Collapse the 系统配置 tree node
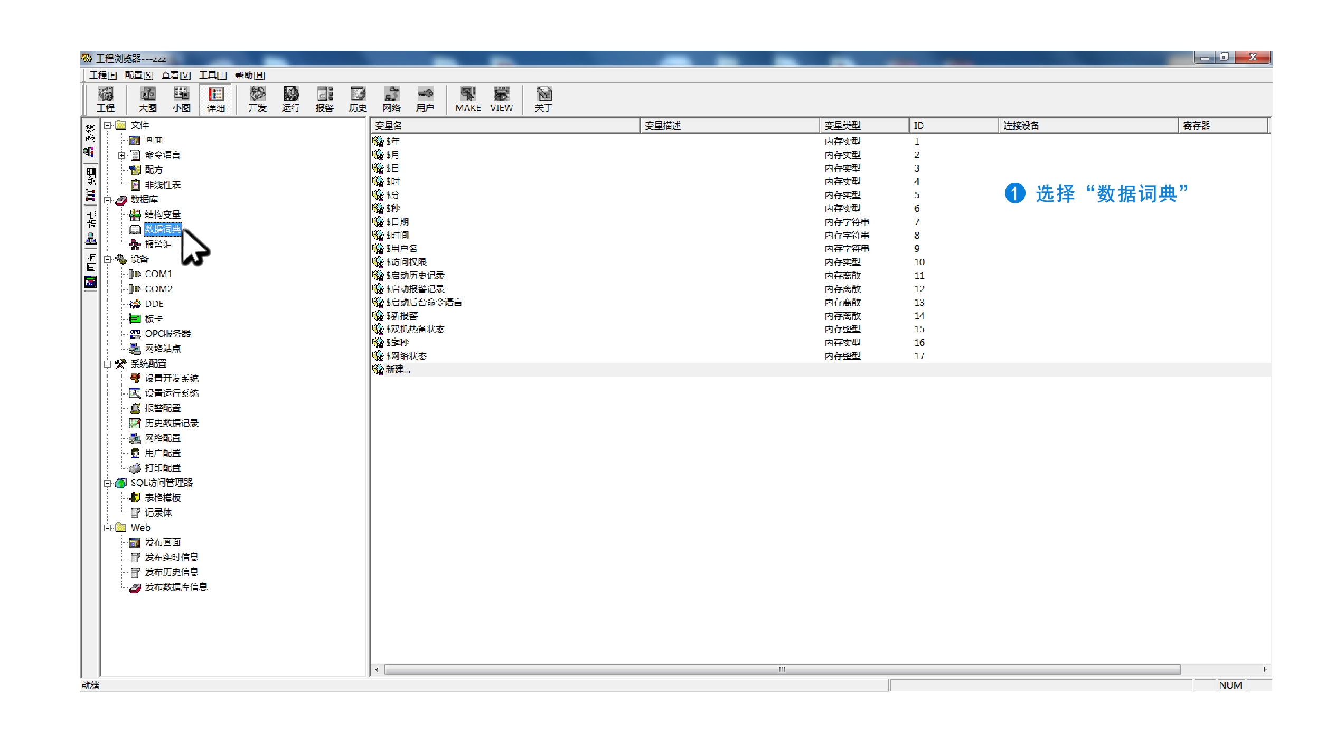The height and width of the screenshot is (751, 1335). point(108,364)
